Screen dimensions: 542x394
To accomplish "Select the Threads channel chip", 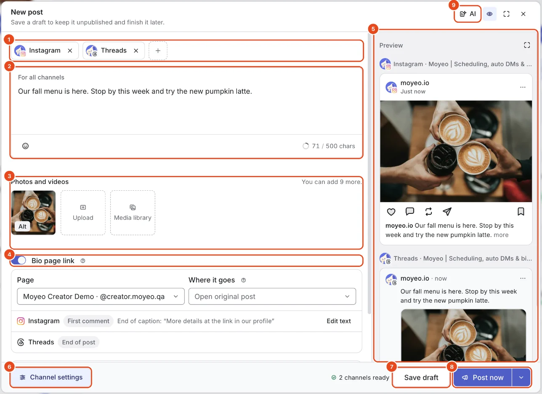I will pyautogui.click(x=114, y=51).
